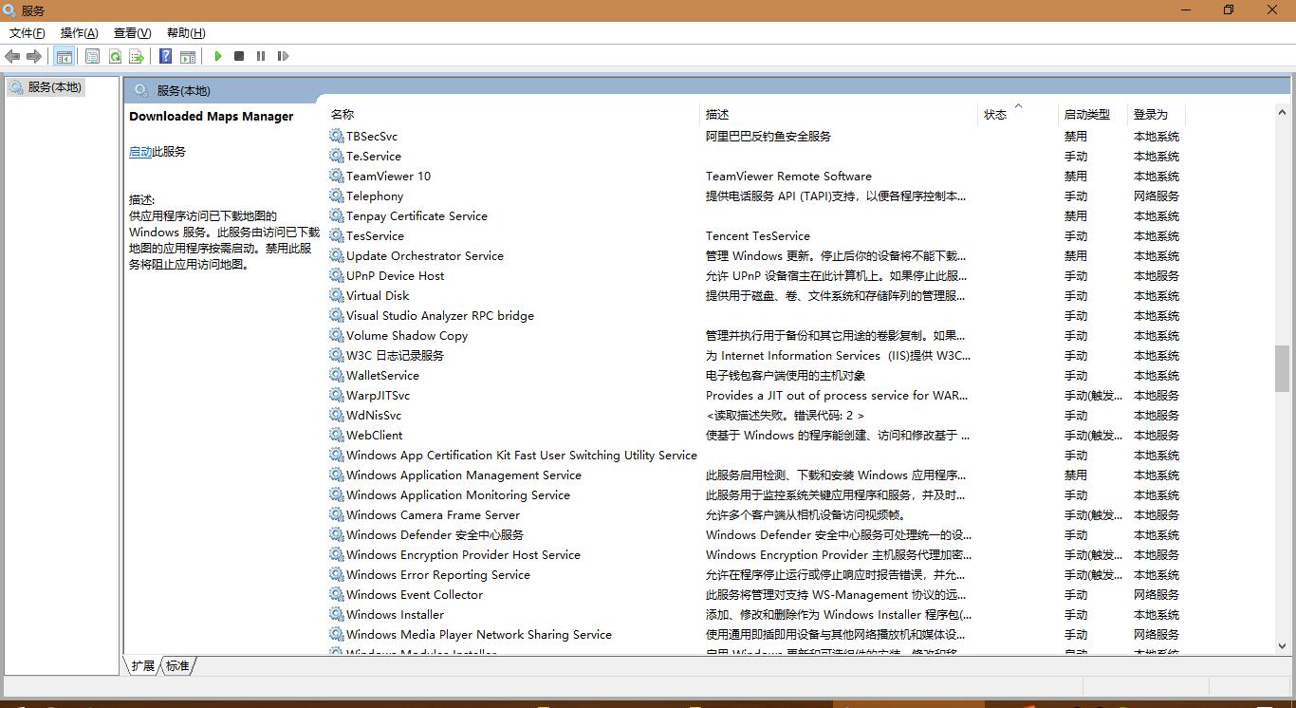Image resolution: width=1296 pixels, height=708 pixels.
Task: Open Help using the question mark icon
Action: tap(163, 56)
